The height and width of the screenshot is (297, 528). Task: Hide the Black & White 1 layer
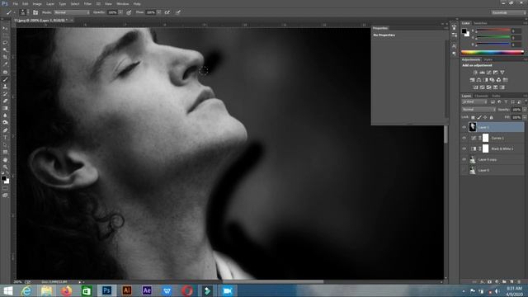(464, 148)
